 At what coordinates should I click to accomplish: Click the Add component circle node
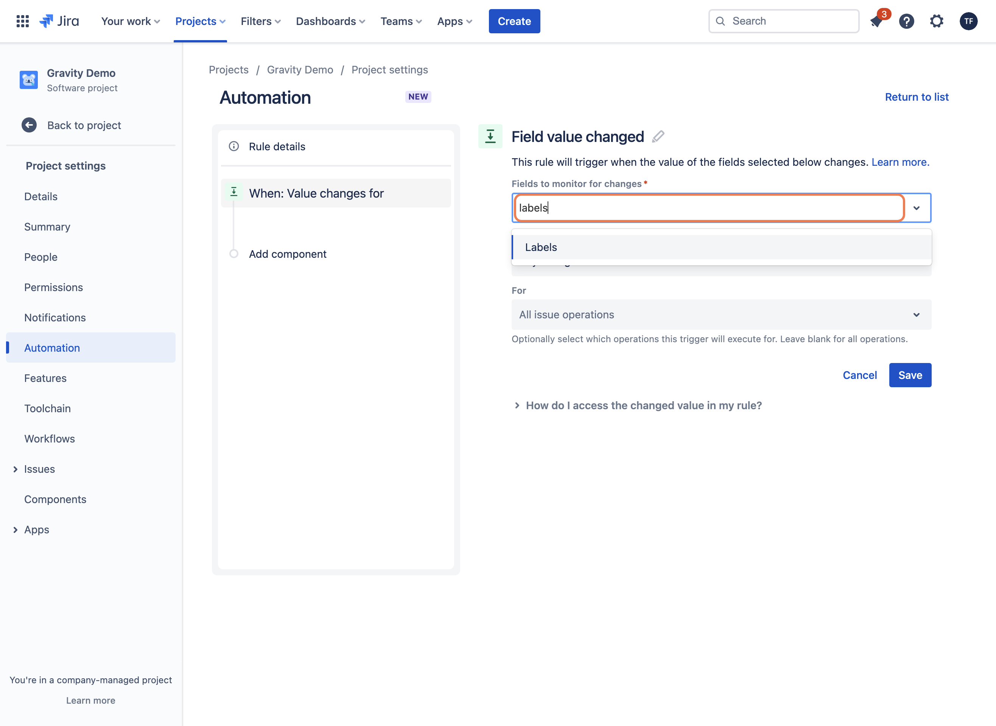[234, 254]
